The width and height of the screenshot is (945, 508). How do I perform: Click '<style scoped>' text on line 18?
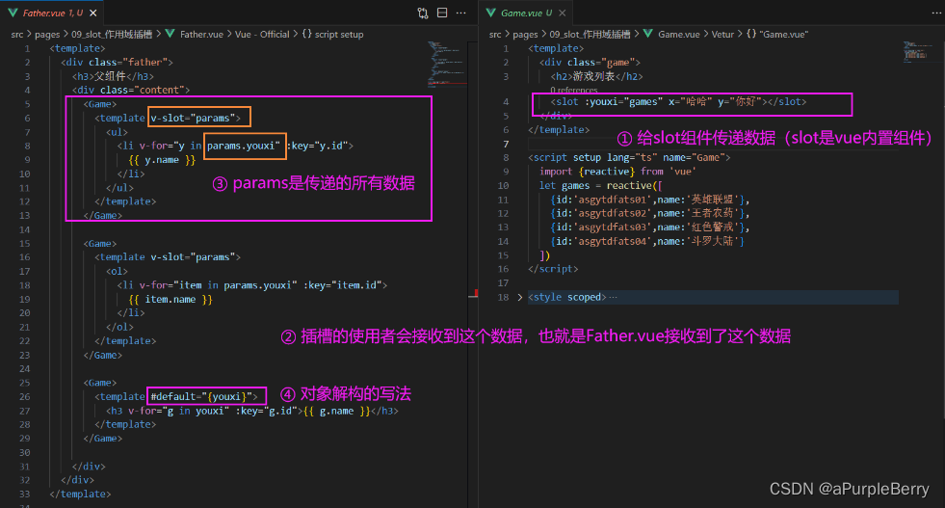[567, 297]
